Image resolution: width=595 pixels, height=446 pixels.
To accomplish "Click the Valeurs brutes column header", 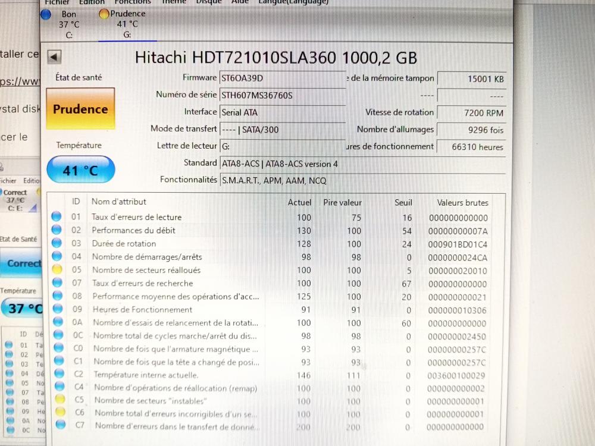I will (462, 203).
